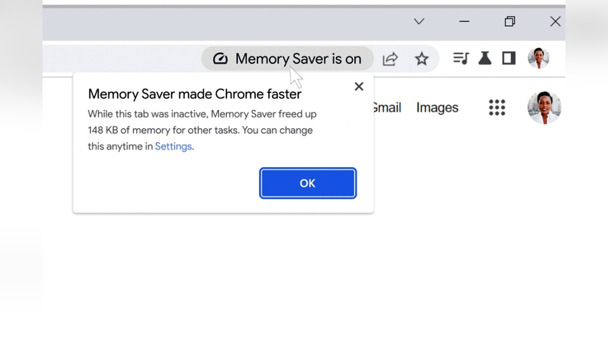Restore down the Chrome window
The height and width of the screenshot is (342, 608).
[x=510, y=21]
